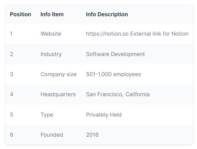Click position number 2 cell
197x149 pixels.
tap(11, 54)
